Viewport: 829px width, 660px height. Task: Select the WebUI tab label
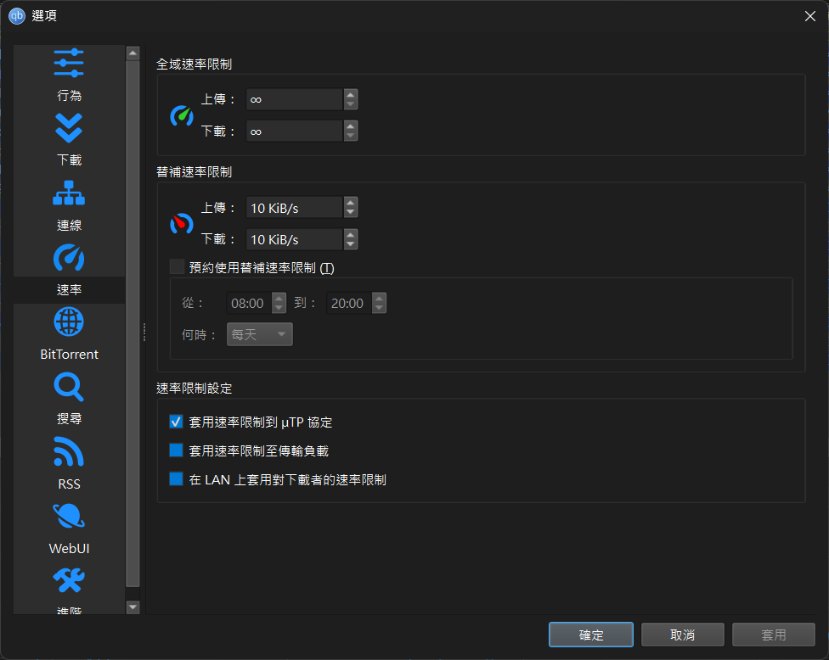coord(70,549)
